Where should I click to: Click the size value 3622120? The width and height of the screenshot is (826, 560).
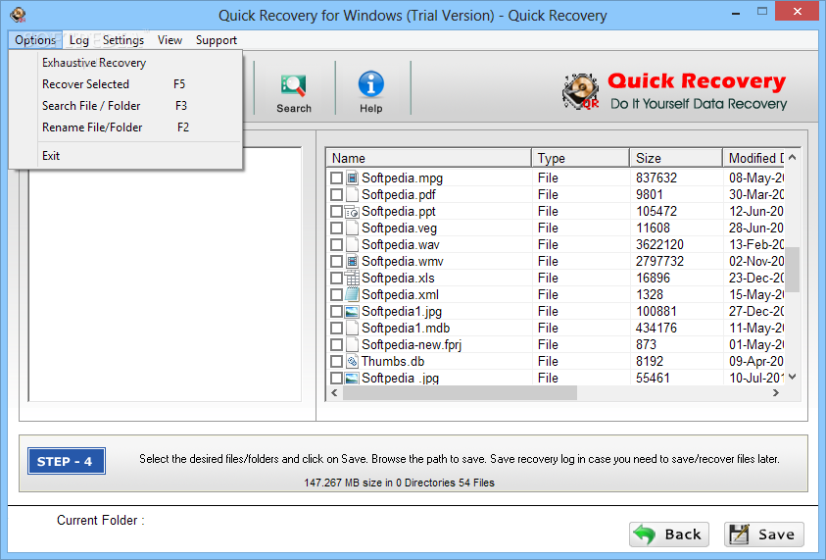click(659, 244)
